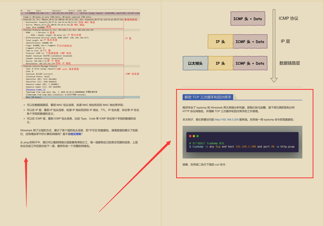Image resolution: width=324 pixels, height=226 pixels.
Task: Click the yellow dot in the terminal window
Action: point(194,136)
